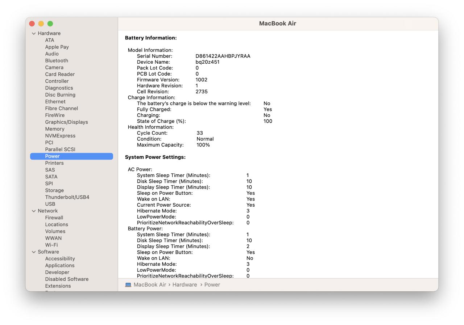Click the Cycle Count value 33

(200, 133)
